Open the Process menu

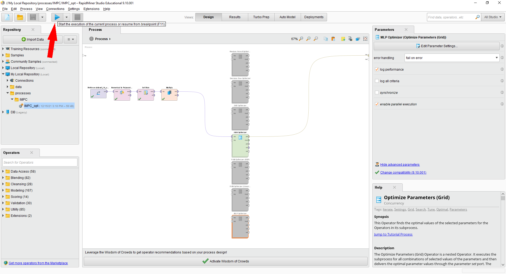pos(26,9)
